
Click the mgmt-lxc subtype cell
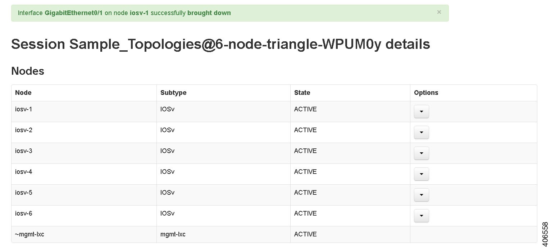(173, 234)
